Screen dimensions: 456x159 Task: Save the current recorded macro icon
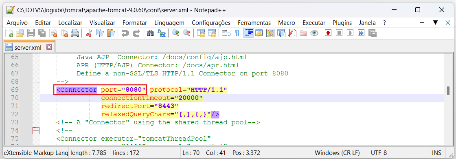tap(373, 33)
